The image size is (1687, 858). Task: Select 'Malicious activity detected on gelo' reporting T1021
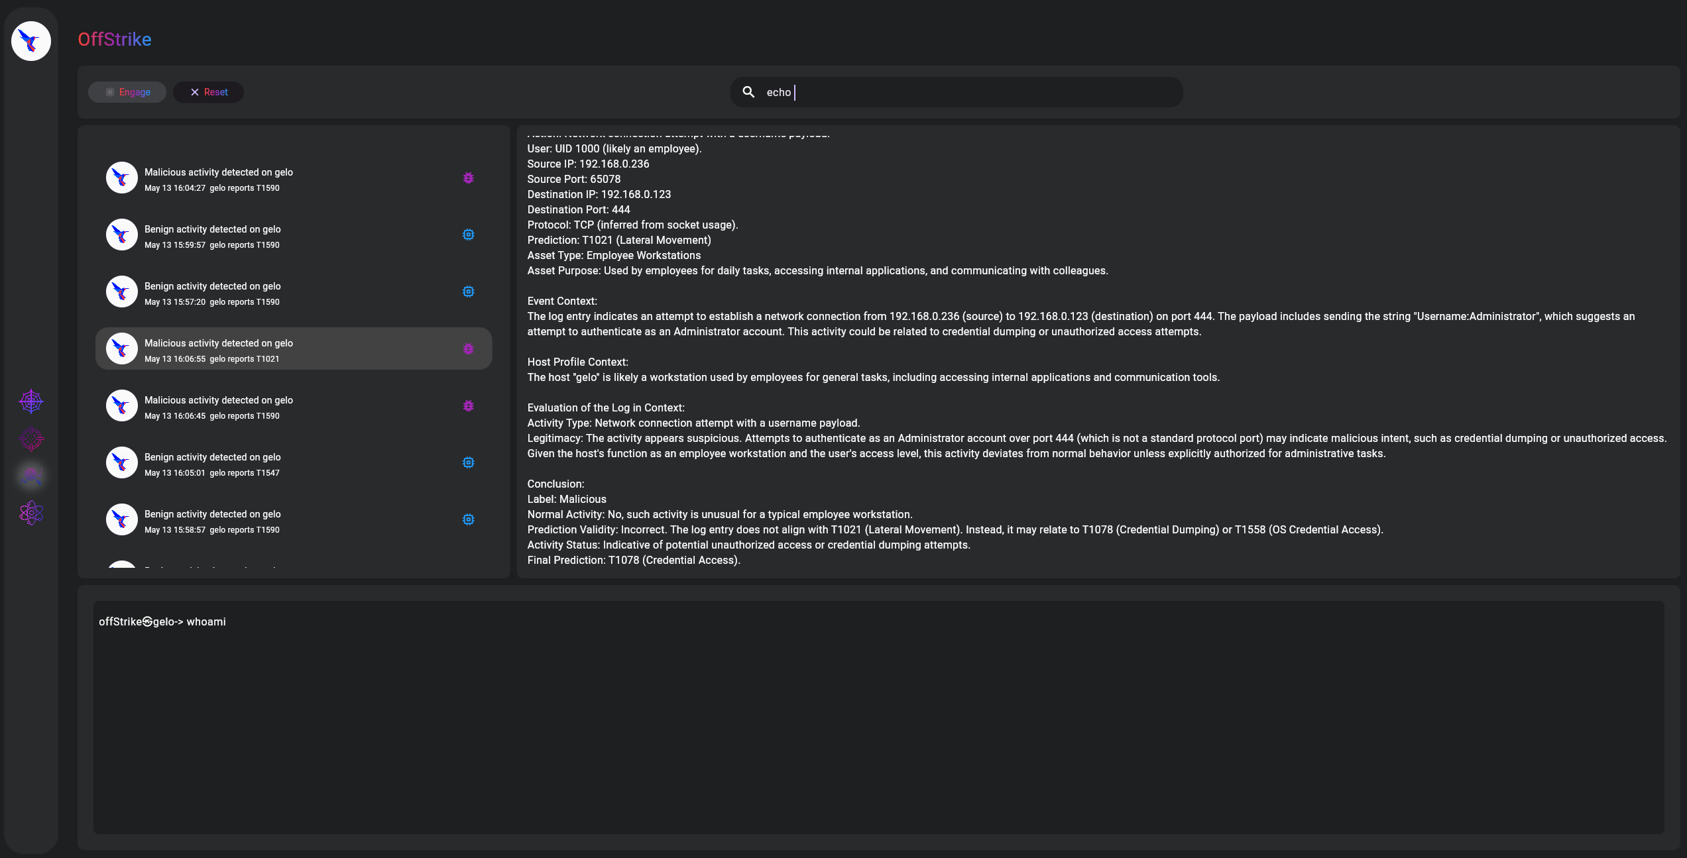pos(219,343)
